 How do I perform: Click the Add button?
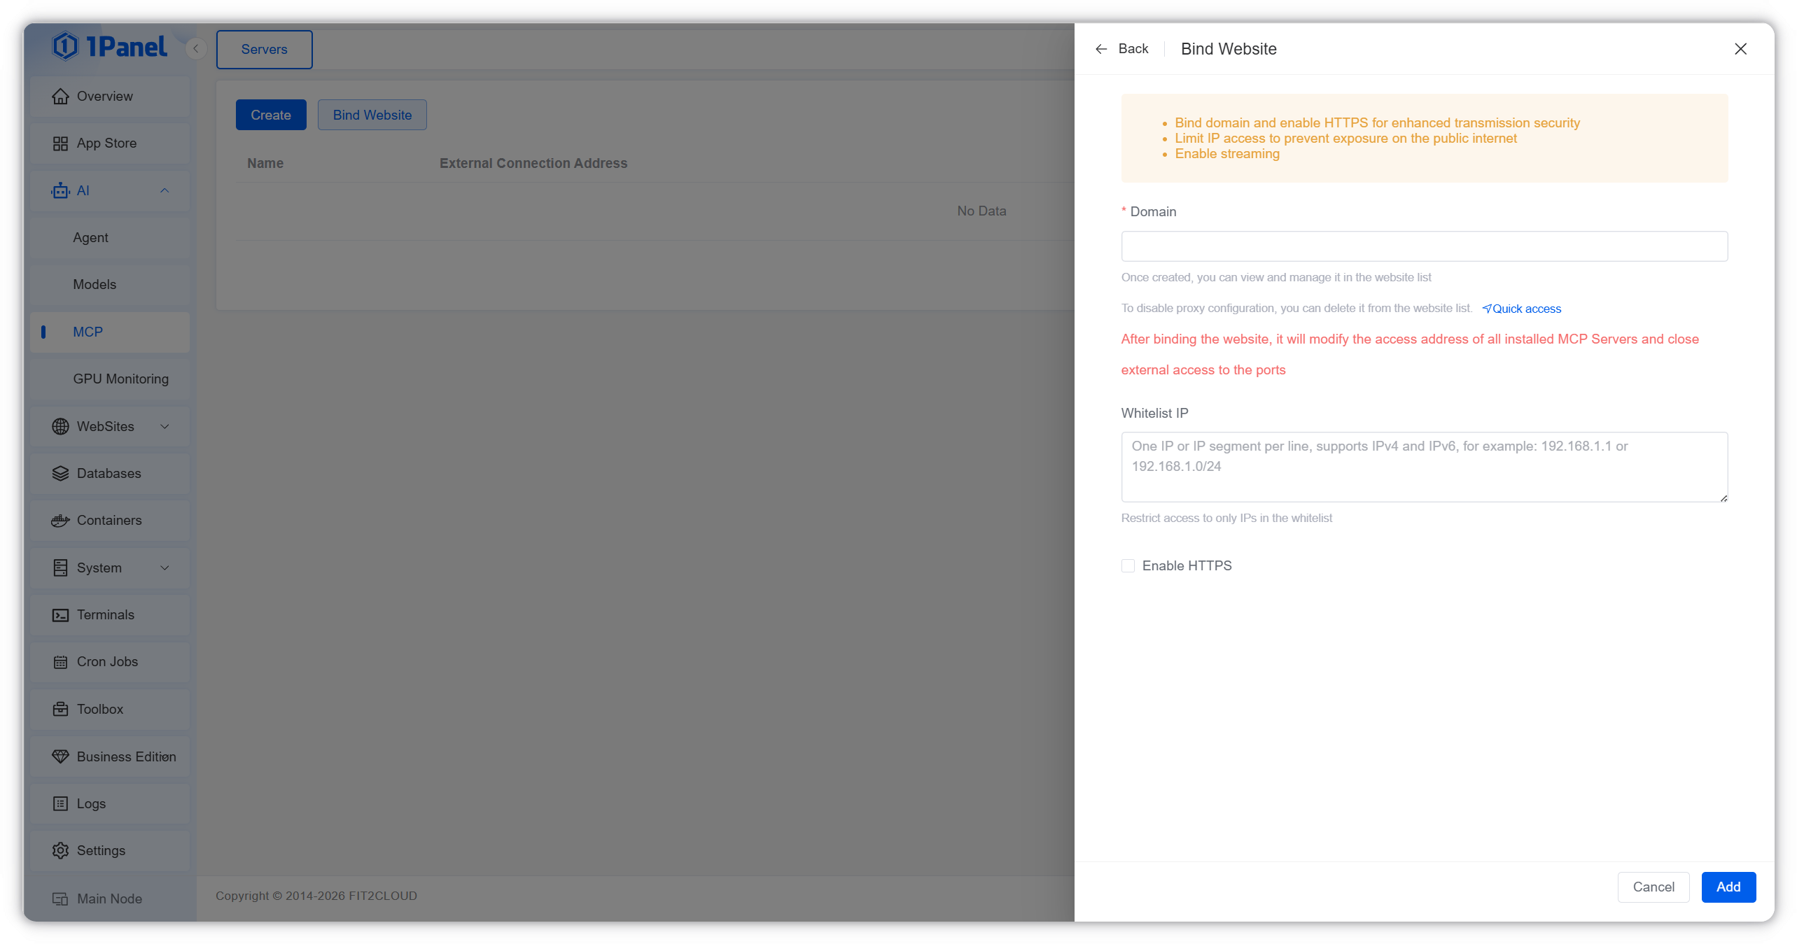[1728, 887]
